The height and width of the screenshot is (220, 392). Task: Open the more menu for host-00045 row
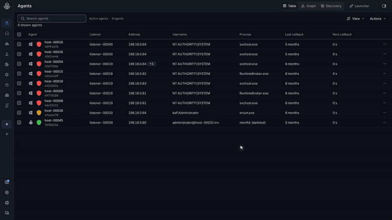(385, 122)
